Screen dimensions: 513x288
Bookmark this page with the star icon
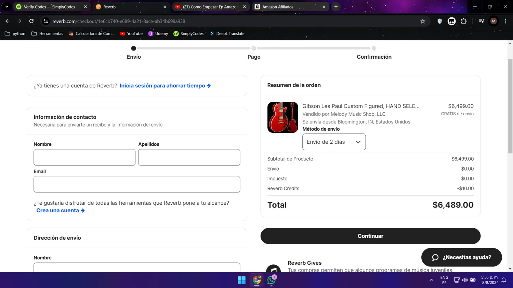pos(423,21)
